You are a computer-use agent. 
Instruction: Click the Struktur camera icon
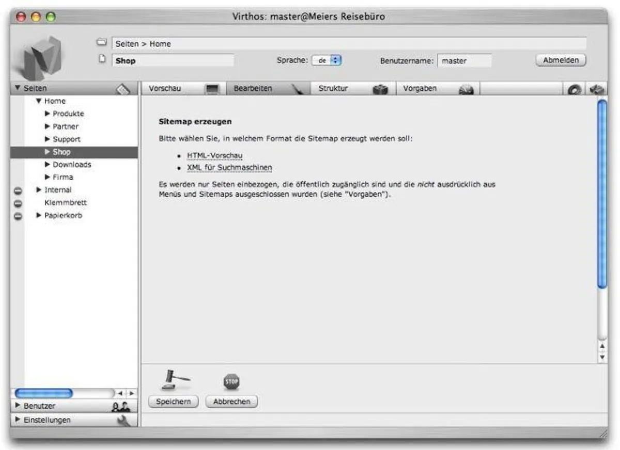point(380,88)
